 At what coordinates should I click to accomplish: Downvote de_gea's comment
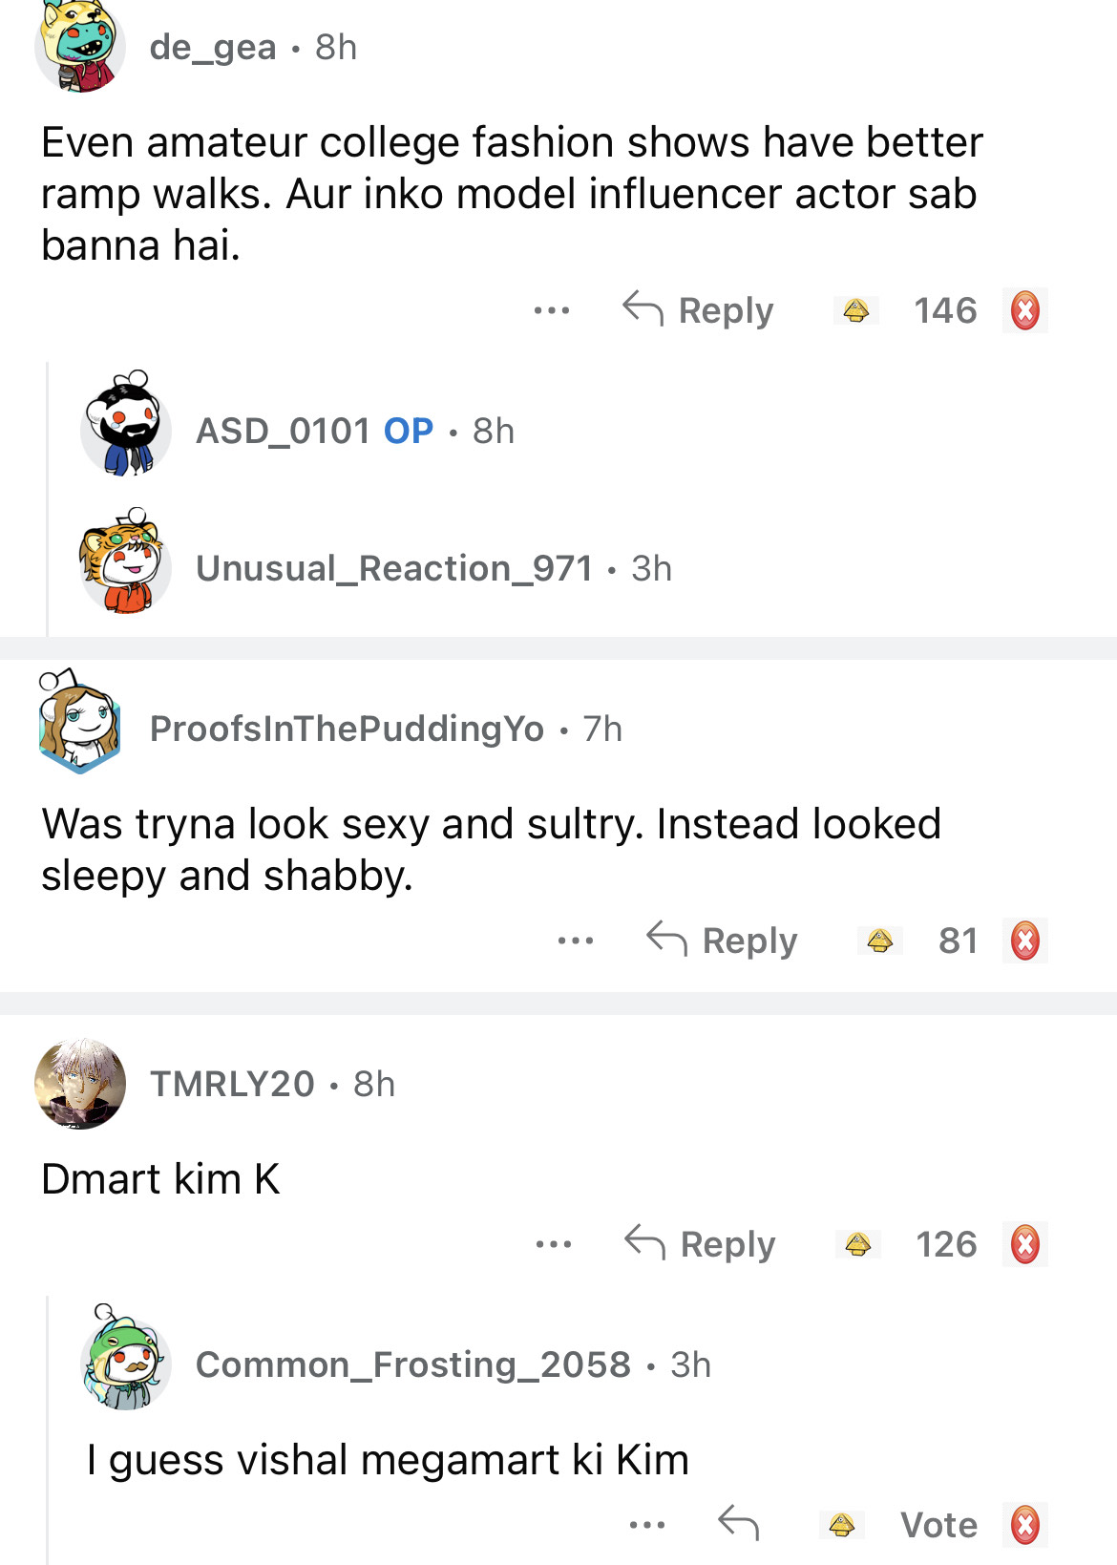(x=1024, y=310)
